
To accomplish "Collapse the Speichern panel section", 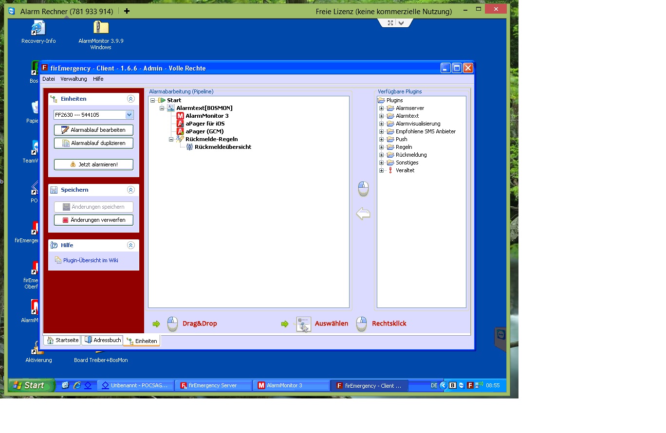I will (130, 190).
